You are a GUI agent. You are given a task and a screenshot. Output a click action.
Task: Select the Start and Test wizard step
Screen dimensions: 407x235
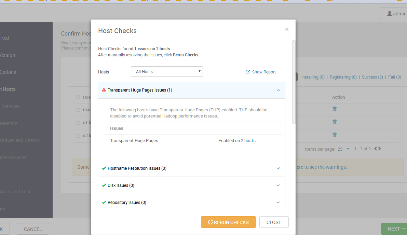click(x=15, y=192)
